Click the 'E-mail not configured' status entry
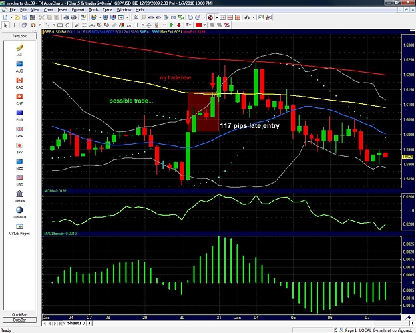The height and width of the screenshot is (333, 416). (391, 330)
